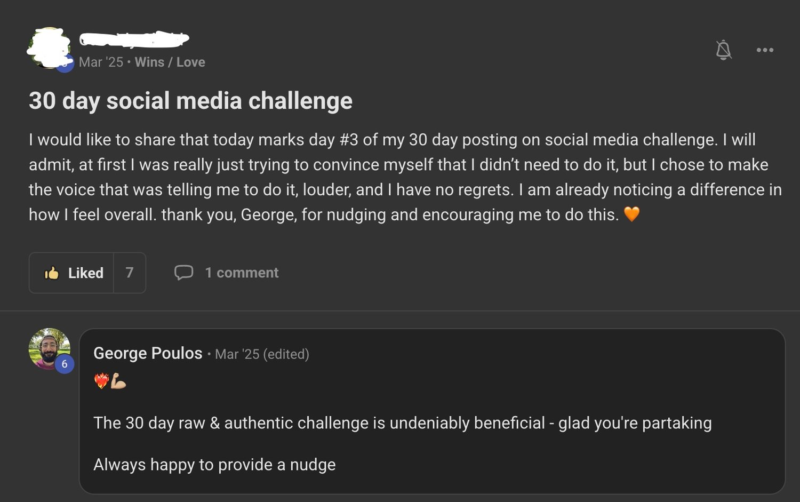Open the "30 day social media challenge" title
This screenshot has height=502, width=800.
pos(190,101)
